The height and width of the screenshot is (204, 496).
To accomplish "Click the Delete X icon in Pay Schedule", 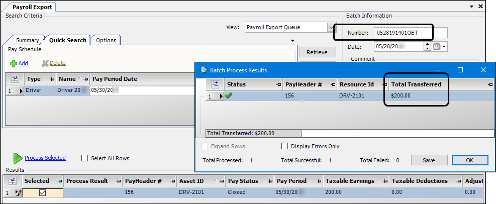I will (x=45, y=63).
